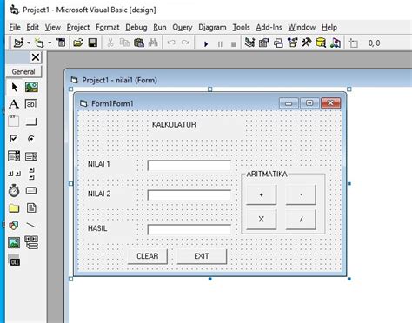Click the Paste clipboard icon
Screen dimensions: 412x323
point(139,43)
